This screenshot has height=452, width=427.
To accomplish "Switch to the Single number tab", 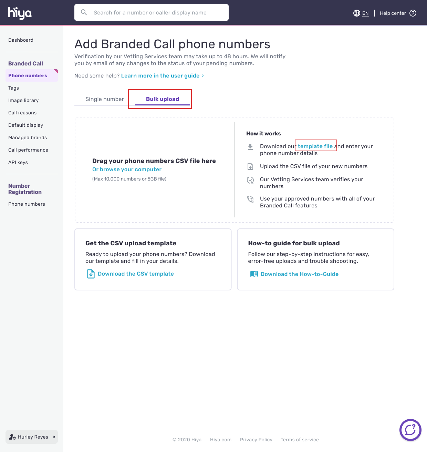I will [x=104, y=99].
